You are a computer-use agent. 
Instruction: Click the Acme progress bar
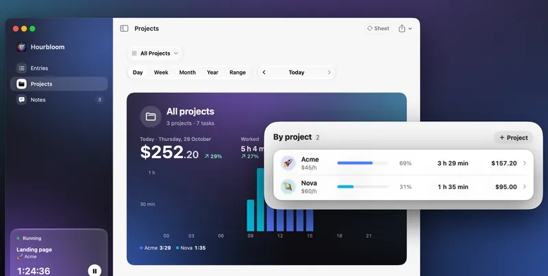pyautogui.click(x=363, y=163)
